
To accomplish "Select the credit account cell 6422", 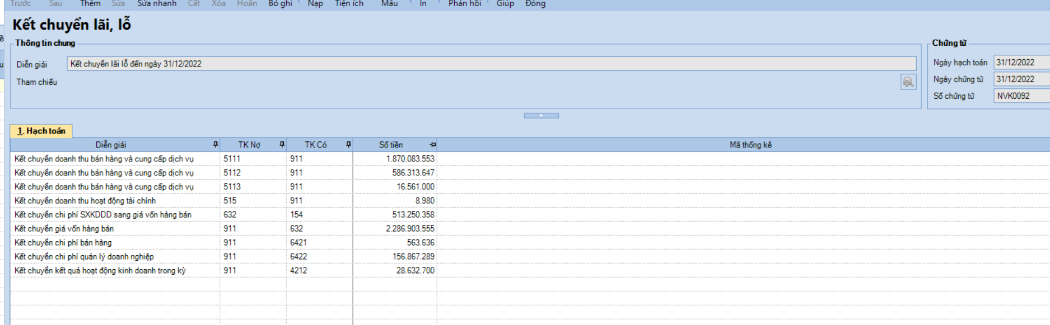I will point(319,256).
